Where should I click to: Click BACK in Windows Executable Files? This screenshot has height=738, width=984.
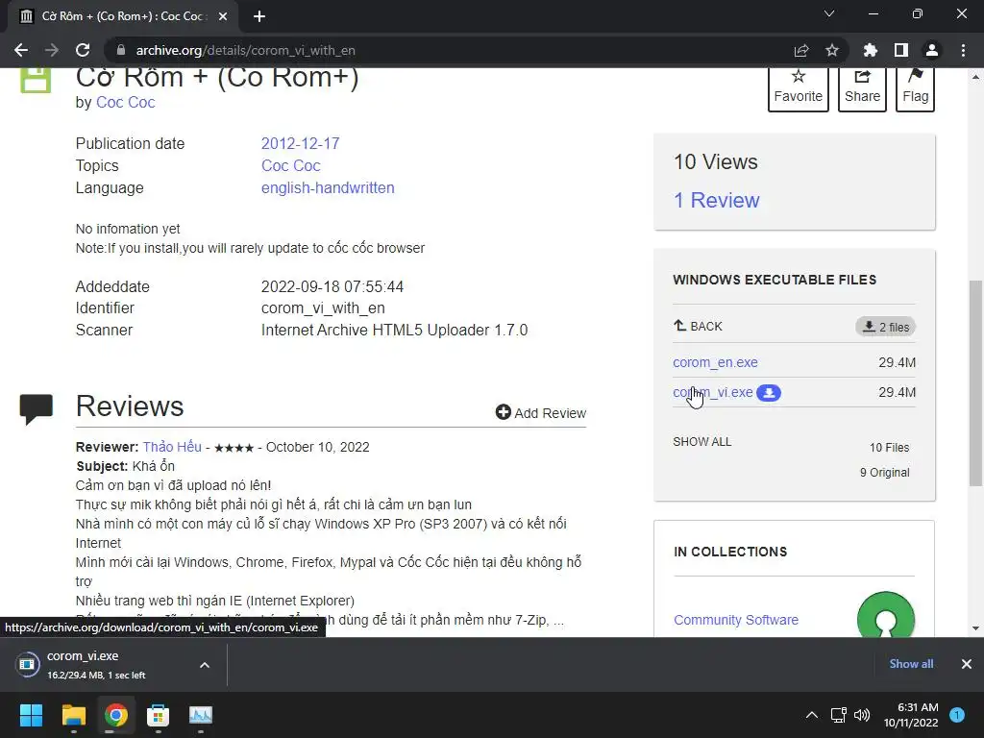click(x=698, y=327)
